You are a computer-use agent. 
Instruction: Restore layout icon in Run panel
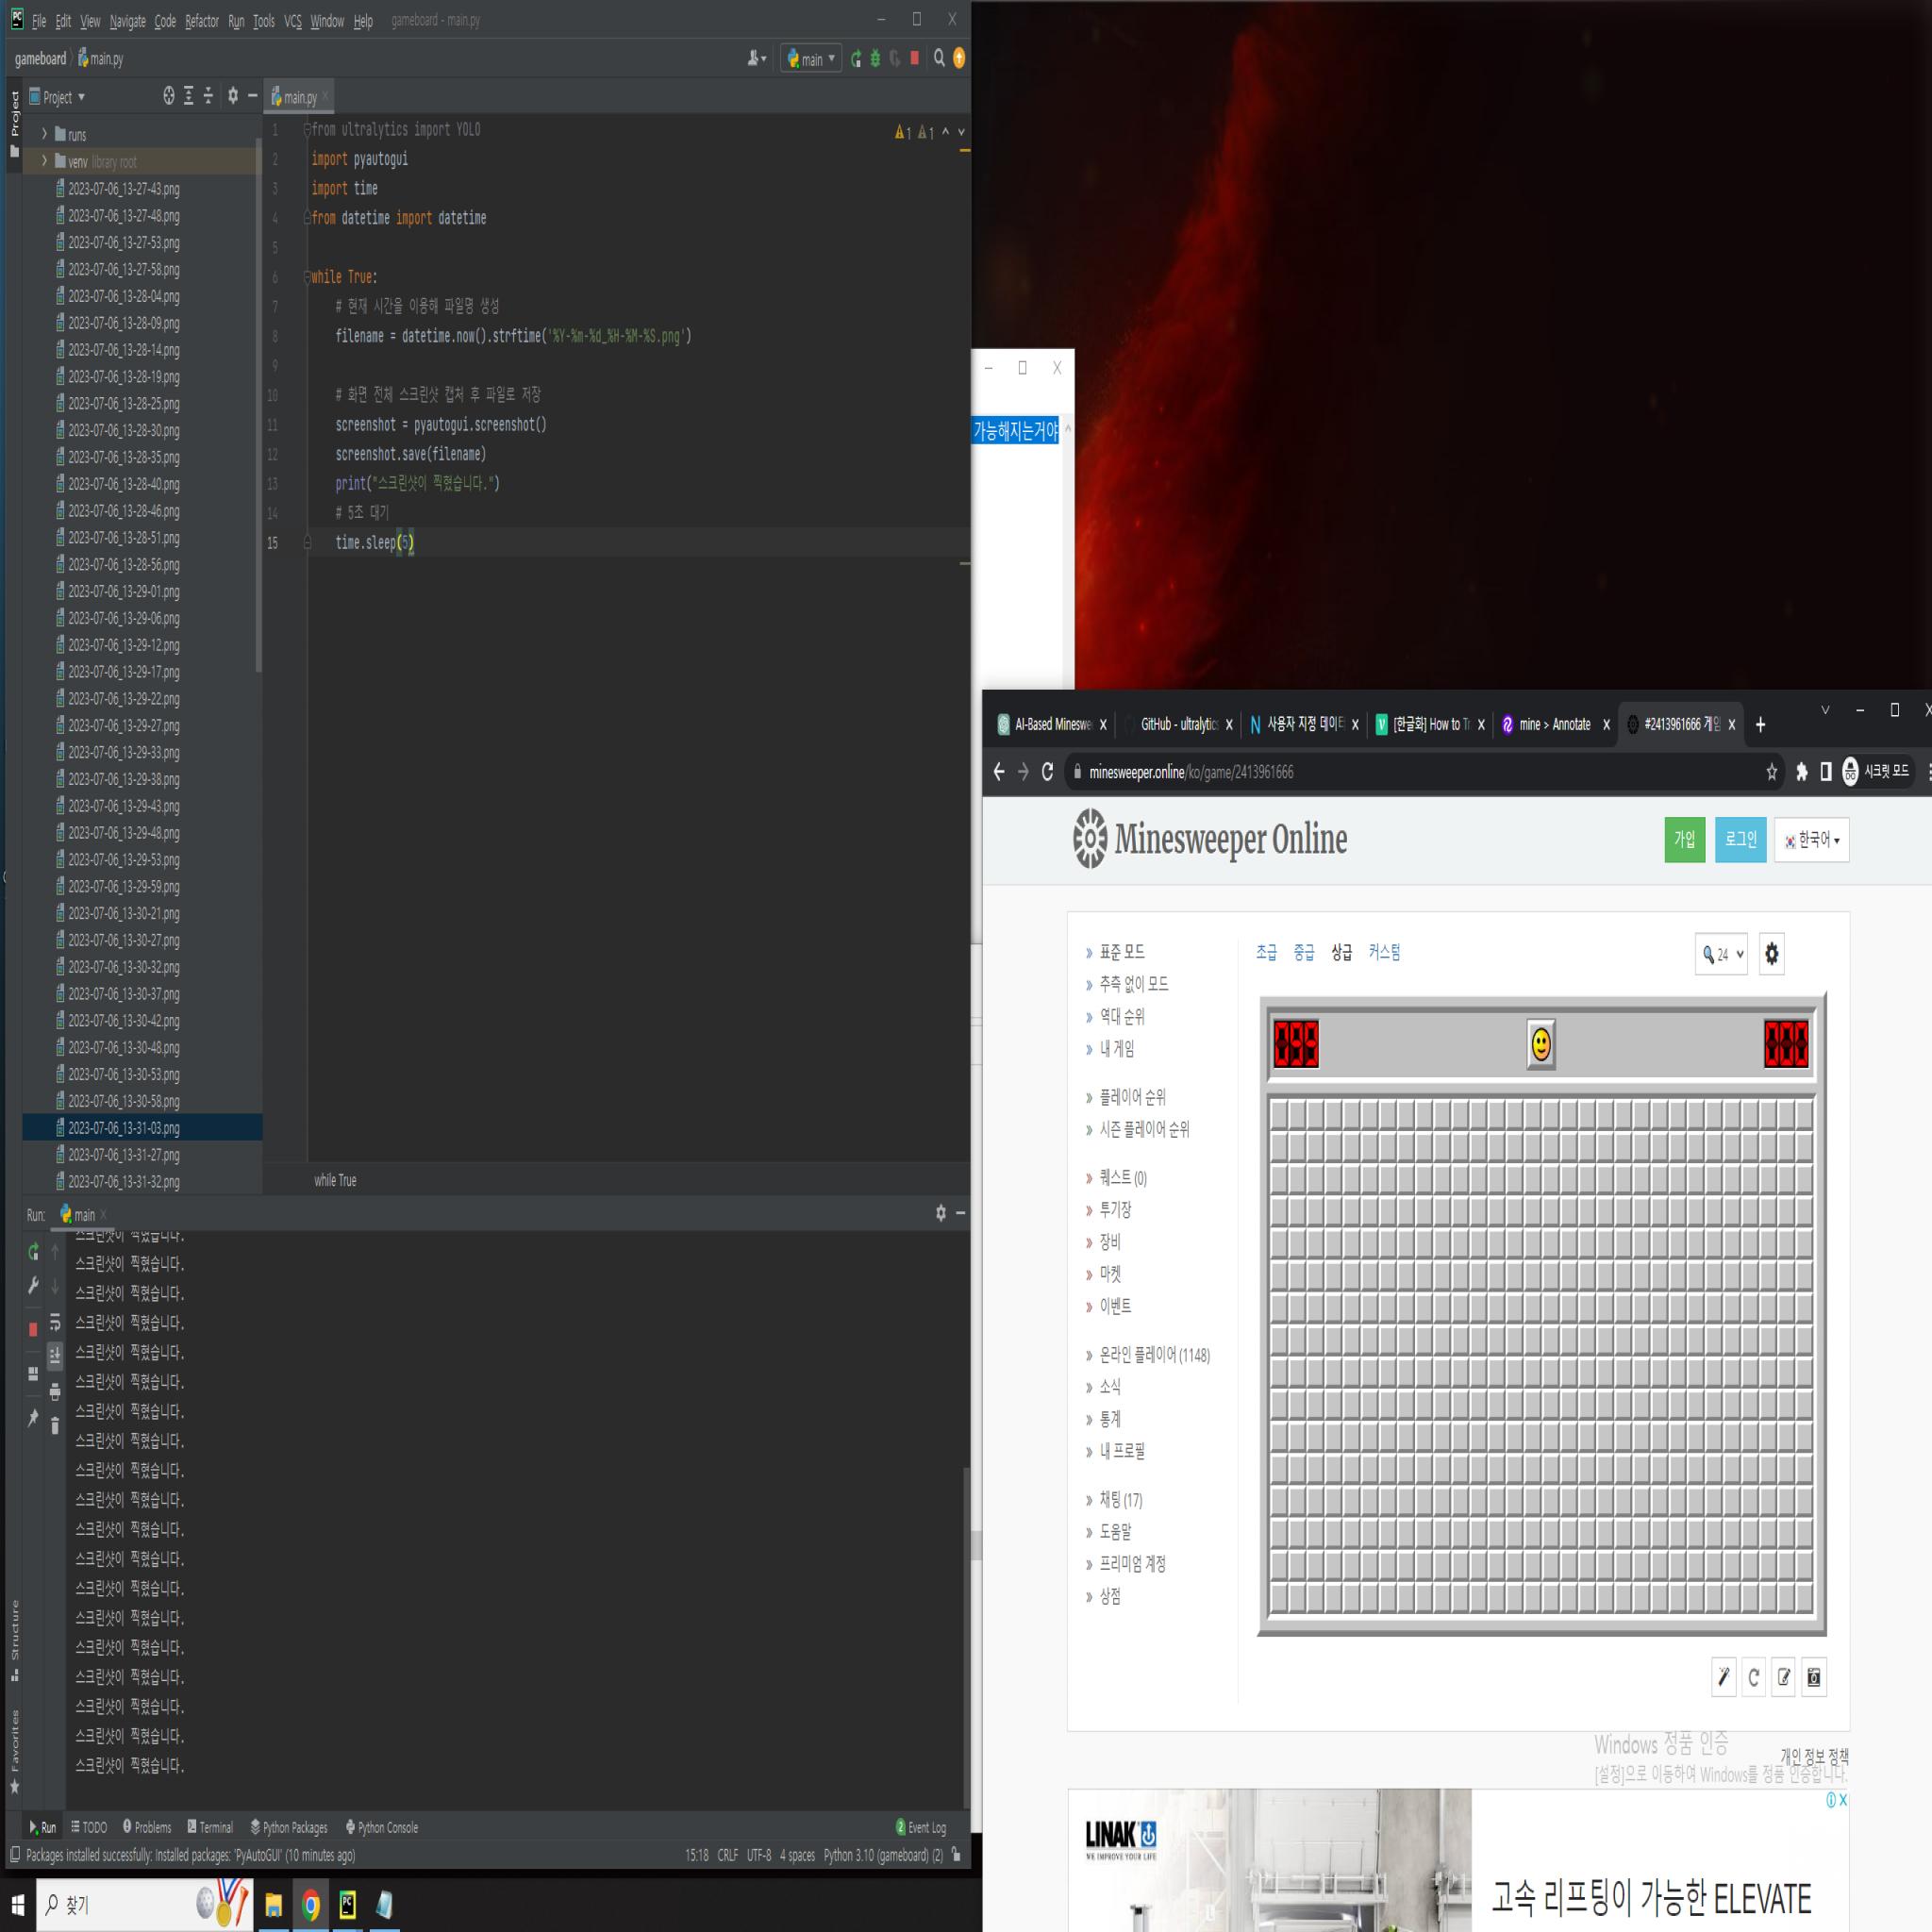click(x=33, y=1374)
